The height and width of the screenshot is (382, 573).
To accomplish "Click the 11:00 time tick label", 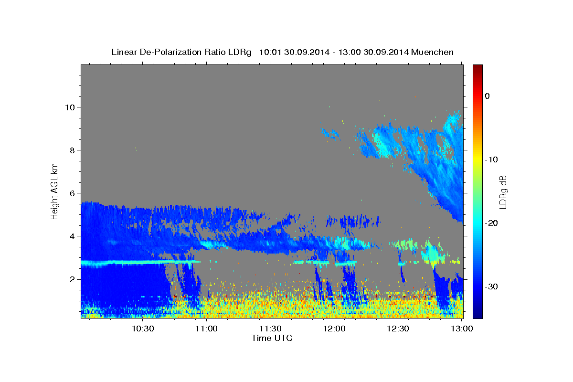I will tap(207, 329).
